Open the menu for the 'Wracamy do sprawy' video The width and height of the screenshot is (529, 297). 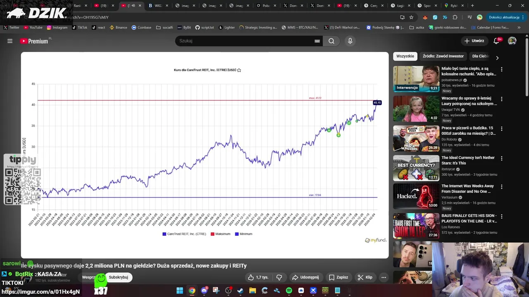point(502,99)
